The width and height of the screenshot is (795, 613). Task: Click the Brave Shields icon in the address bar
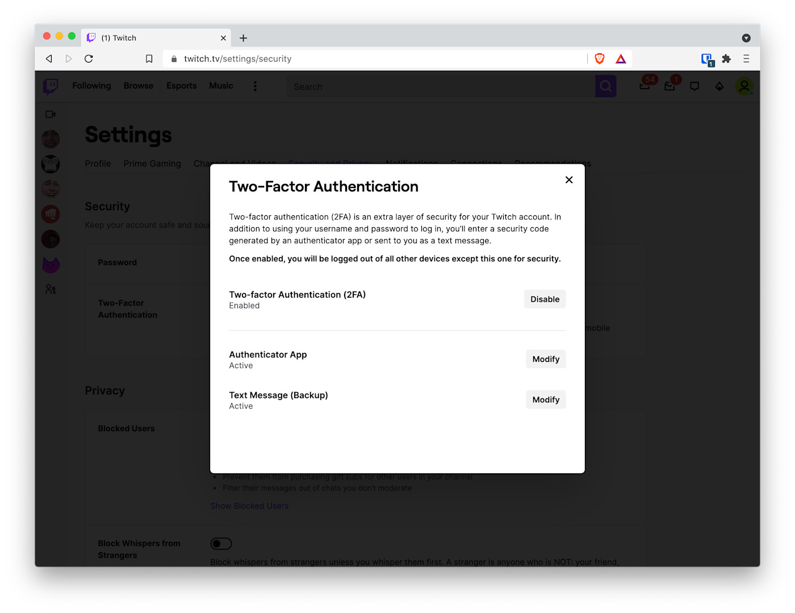pos(600,59)
